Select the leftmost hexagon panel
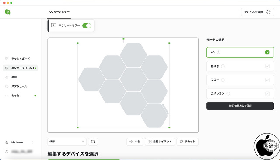 coord(91,79)
